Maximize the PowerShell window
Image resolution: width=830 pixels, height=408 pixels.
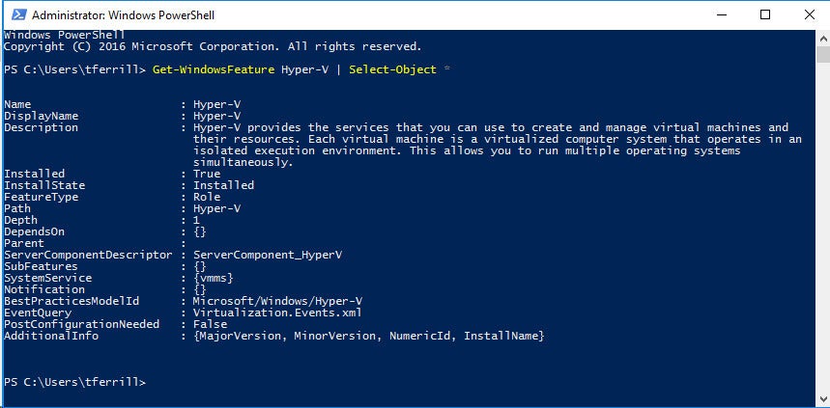765,14
